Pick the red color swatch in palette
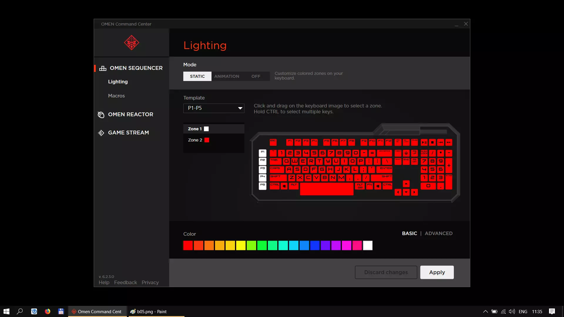This screenshot has width=564, height=317. pyautogui.click(x=188, y=245)
